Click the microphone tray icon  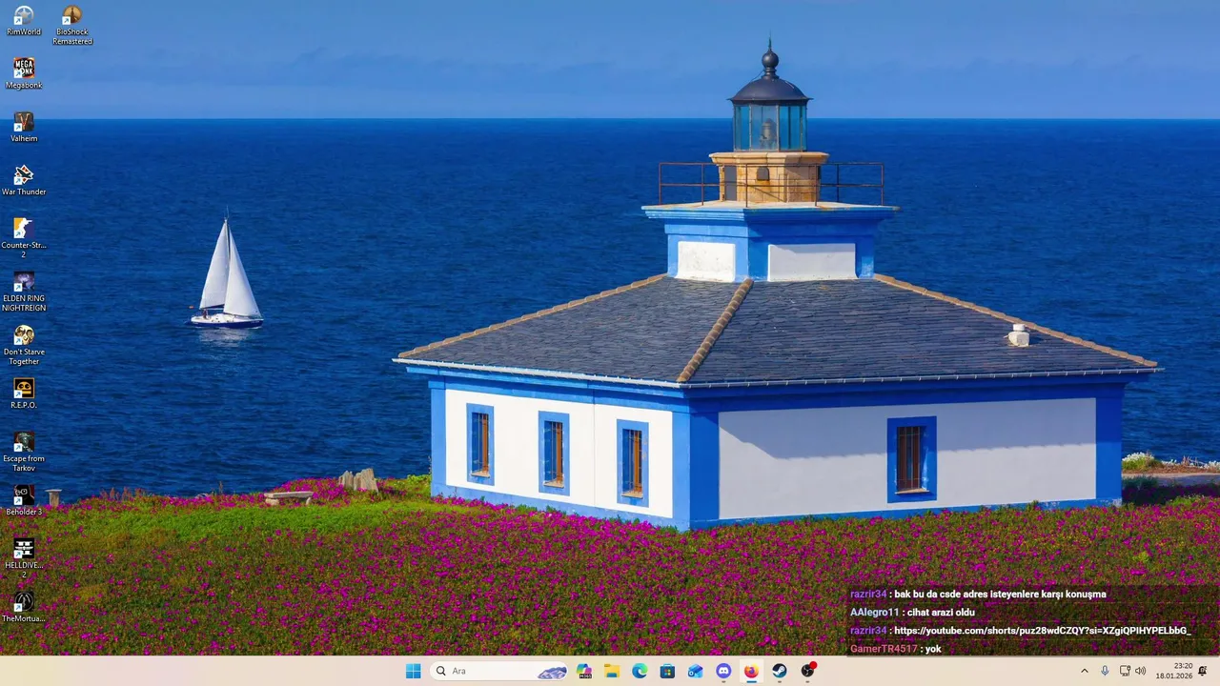point(1105,671)
